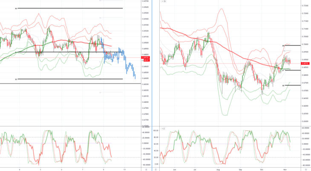Click the '11' date label on left time axis
This screenshot has height=171, width=311.
(124, 170)
